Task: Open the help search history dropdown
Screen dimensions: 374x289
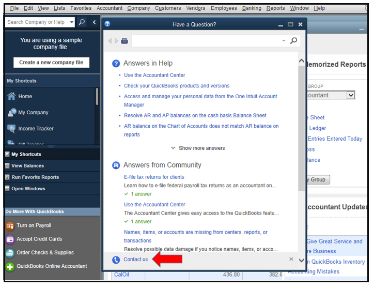Action: 284,40
